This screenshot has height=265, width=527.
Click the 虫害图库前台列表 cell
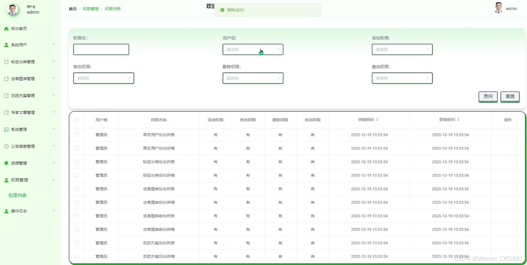pyautogui.click(x=159, y=216)
